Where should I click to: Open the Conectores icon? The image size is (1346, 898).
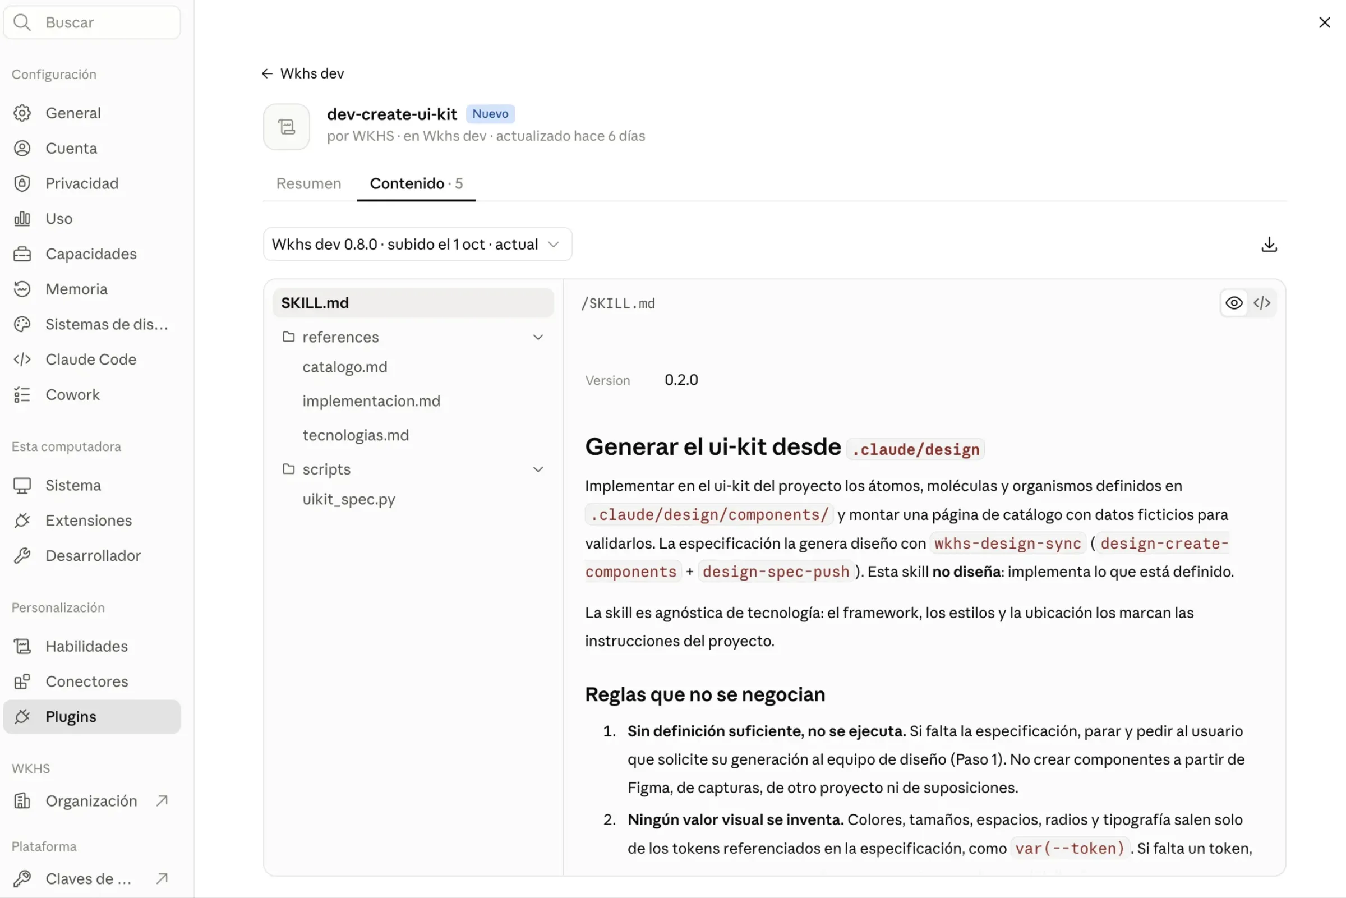[x=22, y=681]
